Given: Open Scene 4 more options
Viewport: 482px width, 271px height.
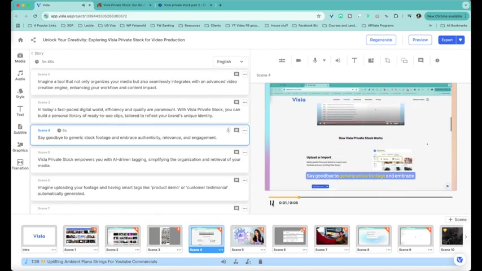Looking at the screenshot, I should click(245, 130).
